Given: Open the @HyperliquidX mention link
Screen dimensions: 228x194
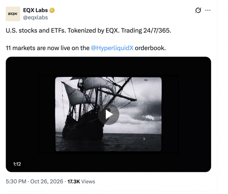Looking at the screenshot, I should click(112, 48).
